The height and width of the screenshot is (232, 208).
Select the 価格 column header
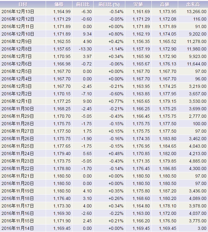click(x=58, y=4)
